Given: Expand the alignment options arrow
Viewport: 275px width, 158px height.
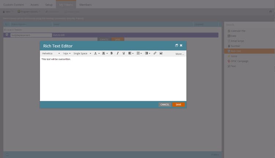Looking at the screenshot, I should tap(133, 54).
